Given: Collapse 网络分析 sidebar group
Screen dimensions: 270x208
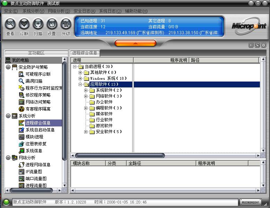Looking at the screenshot, I should click(x=8, y=157).
